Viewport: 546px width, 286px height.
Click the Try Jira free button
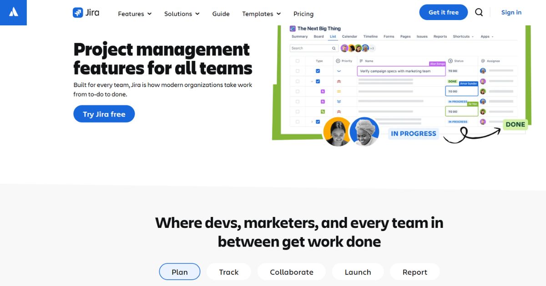tap(104, 114)
